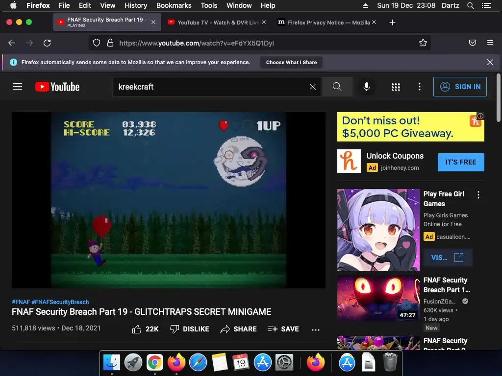Viewport: 502px width, 376px height.
Task: Open the SHARE options
Action: pyautogui.click(x=239, y=329)
